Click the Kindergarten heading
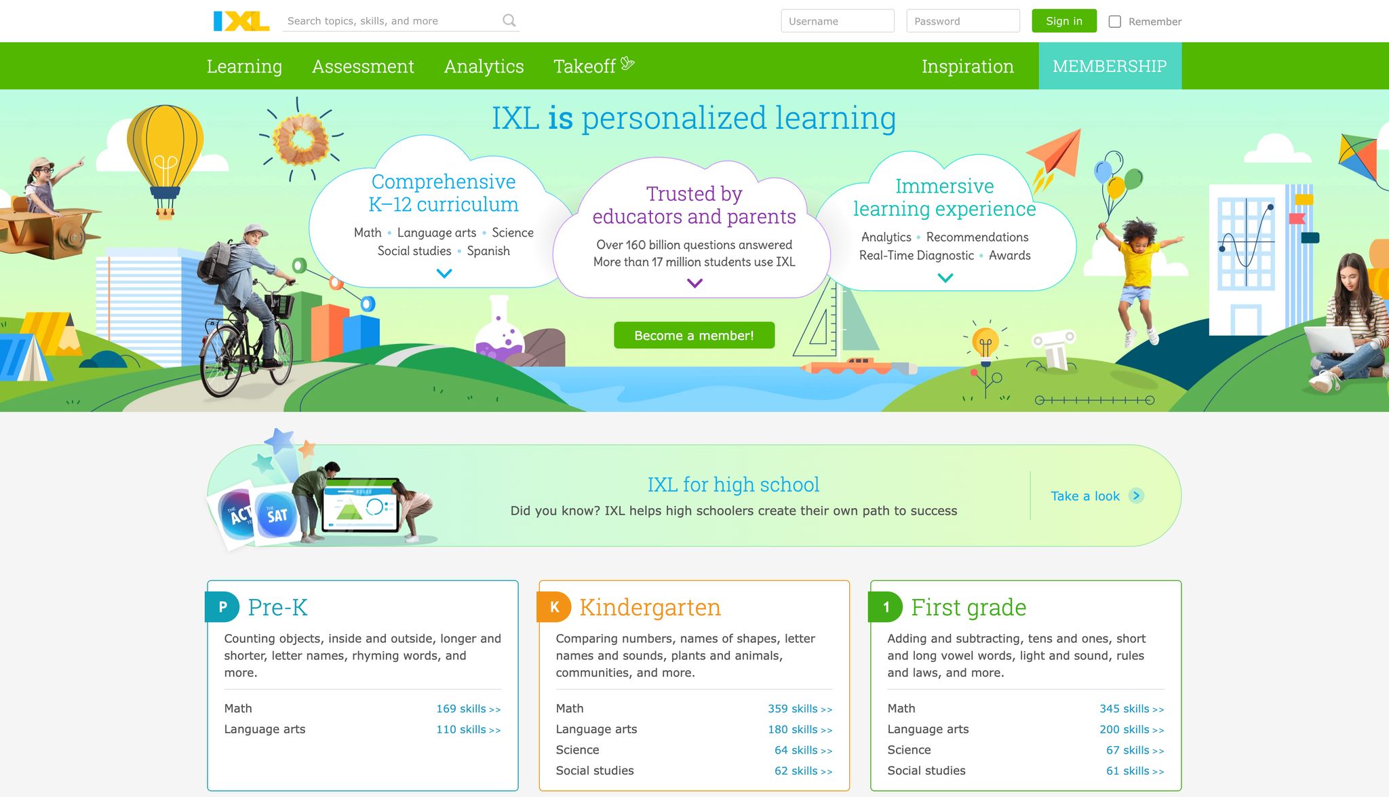This screenshot has height=797, width=1389. pyautogui.click(x=650, y=607)
